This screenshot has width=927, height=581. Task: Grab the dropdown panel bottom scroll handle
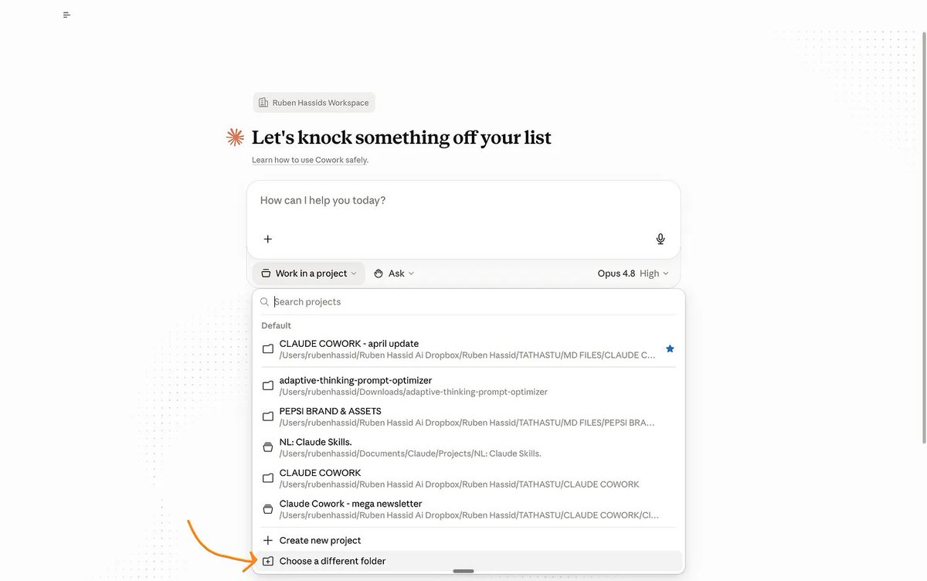463,571
